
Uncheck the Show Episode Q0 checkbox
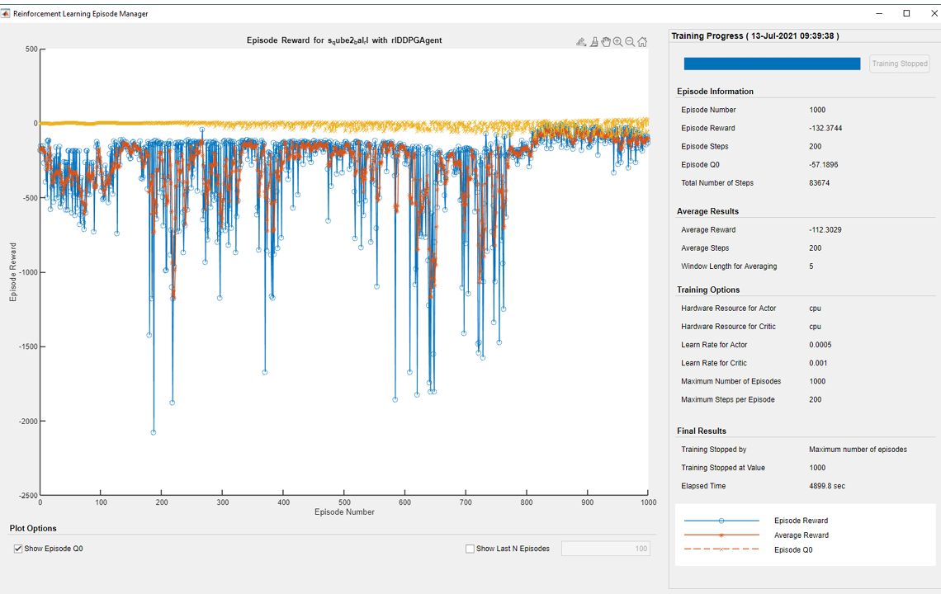pyautogui.click(x=18, y=549)
